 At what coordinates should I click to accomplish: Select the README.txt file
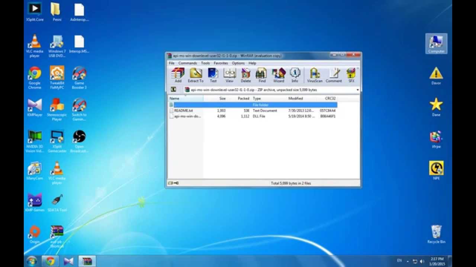[183, 111]
